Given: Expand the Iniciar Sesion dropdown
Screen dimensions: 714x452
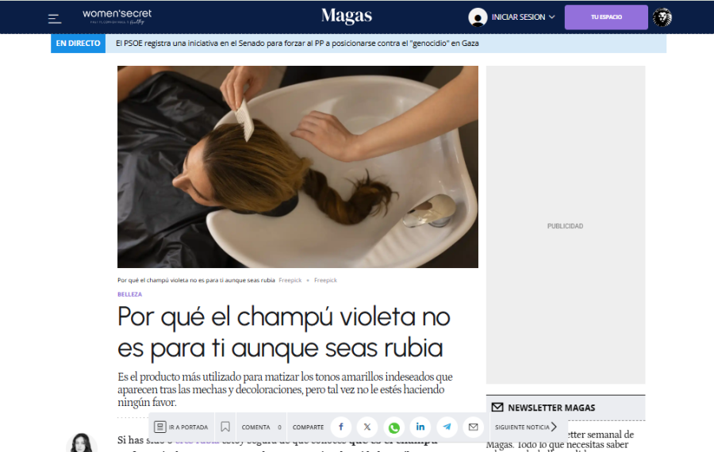Looking at the screenshot, I should (x=552, y=17).
